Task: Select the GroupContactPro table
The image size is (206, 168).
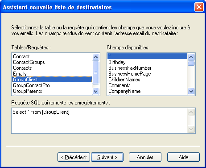Action: (x=52, y=85)
